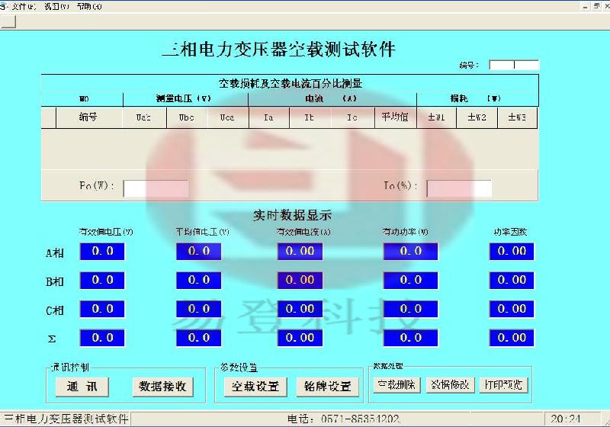Select the Ia column header
The width and height of the screenshot is (610, 427).
269,117
